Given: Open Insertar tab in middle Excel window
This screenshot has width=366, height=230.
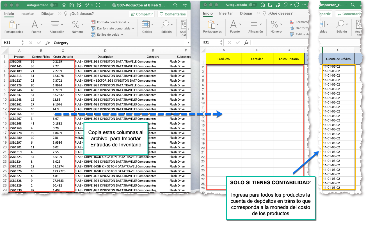Looking at the screenshot, I should click(226, 13).
